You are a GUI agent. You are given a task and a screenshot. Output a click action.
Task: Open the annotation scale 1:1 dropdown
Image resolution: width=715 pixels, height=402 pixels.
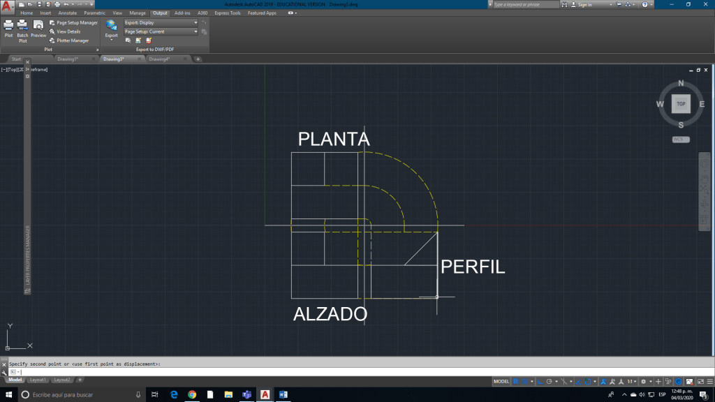click(632, 382)
